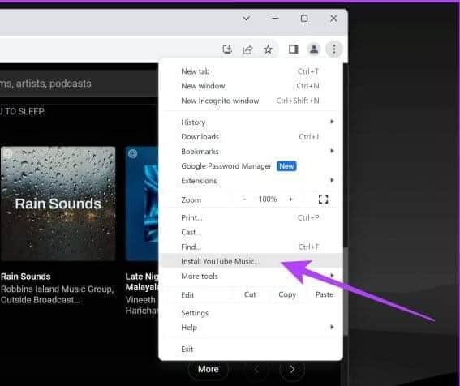460x386 pixels.
Task: Expand the Bookmarks submenu
Action: click(250, 152)
